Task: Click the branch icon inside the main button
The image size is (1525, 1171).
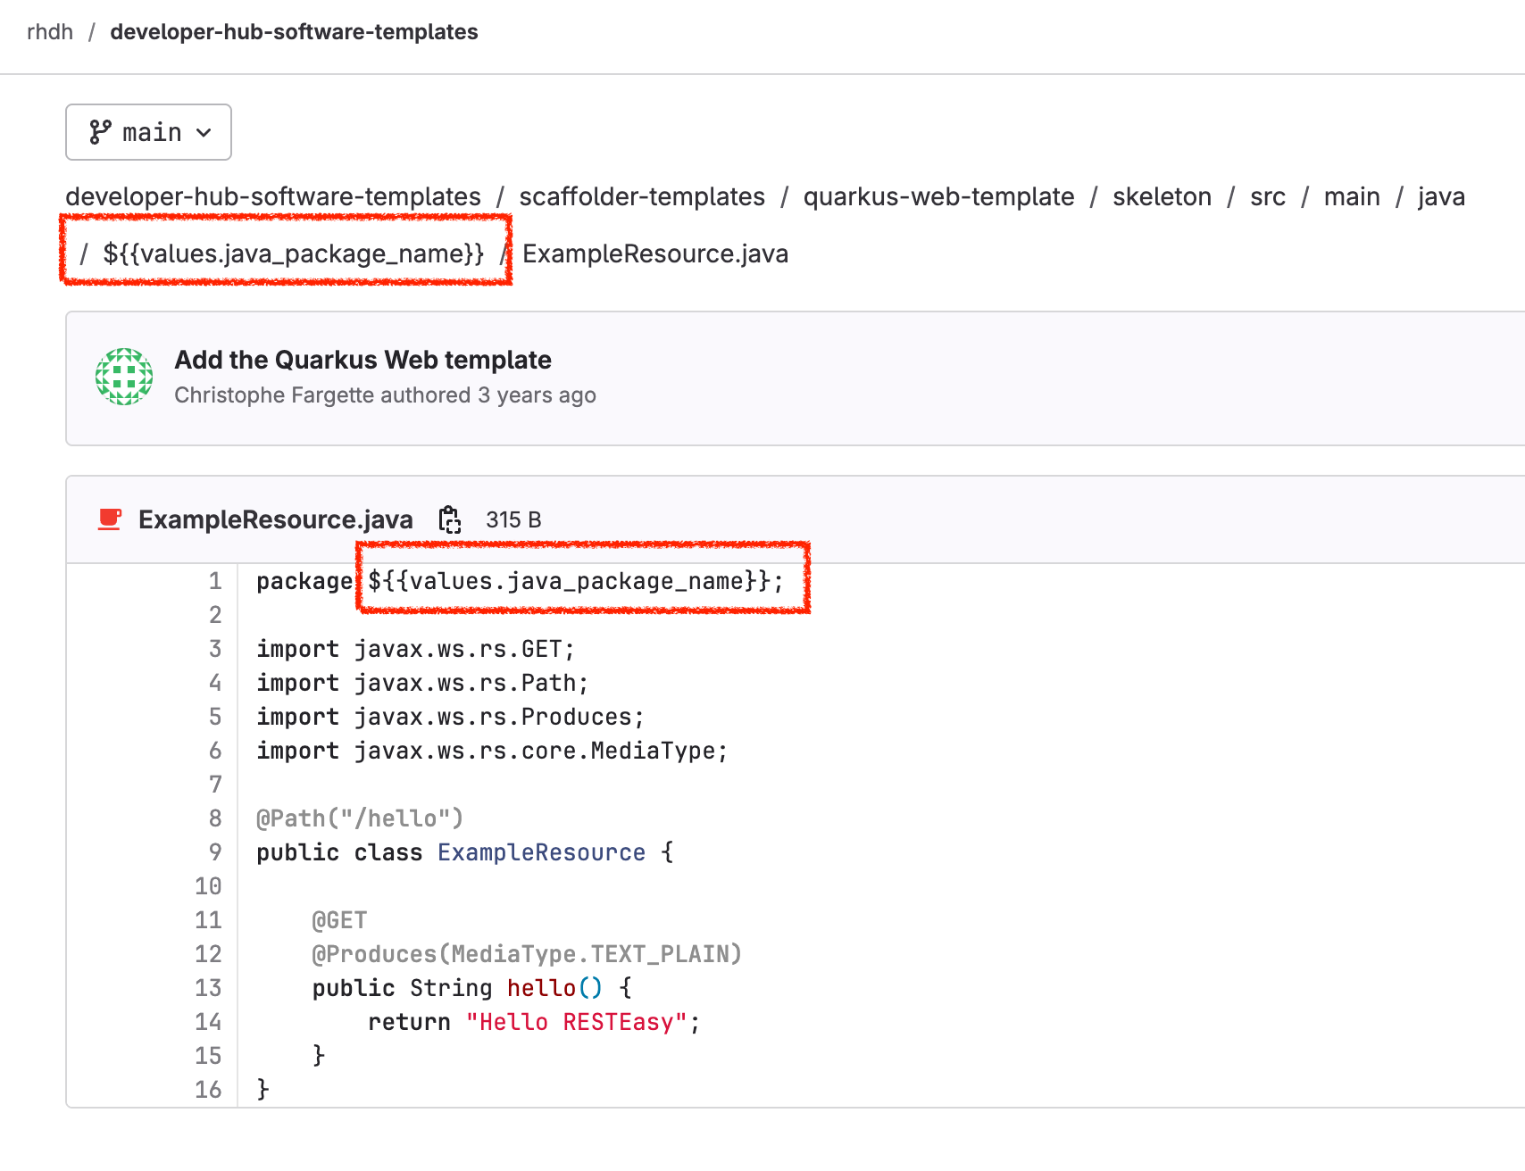Action: (101, 131)
